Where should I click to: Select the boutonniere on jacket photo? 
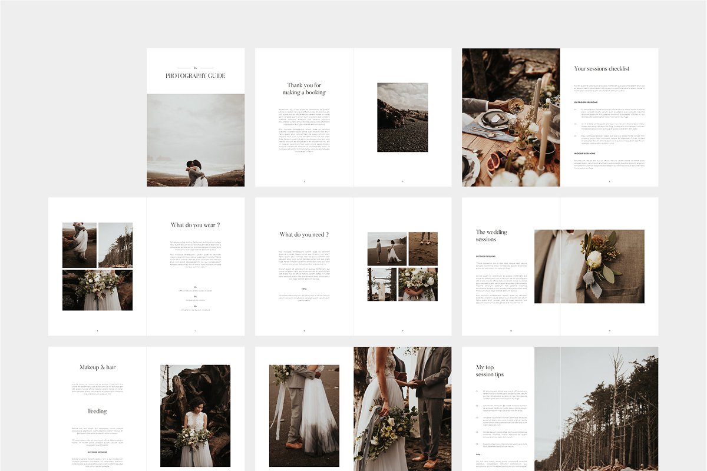pos(589,266)
